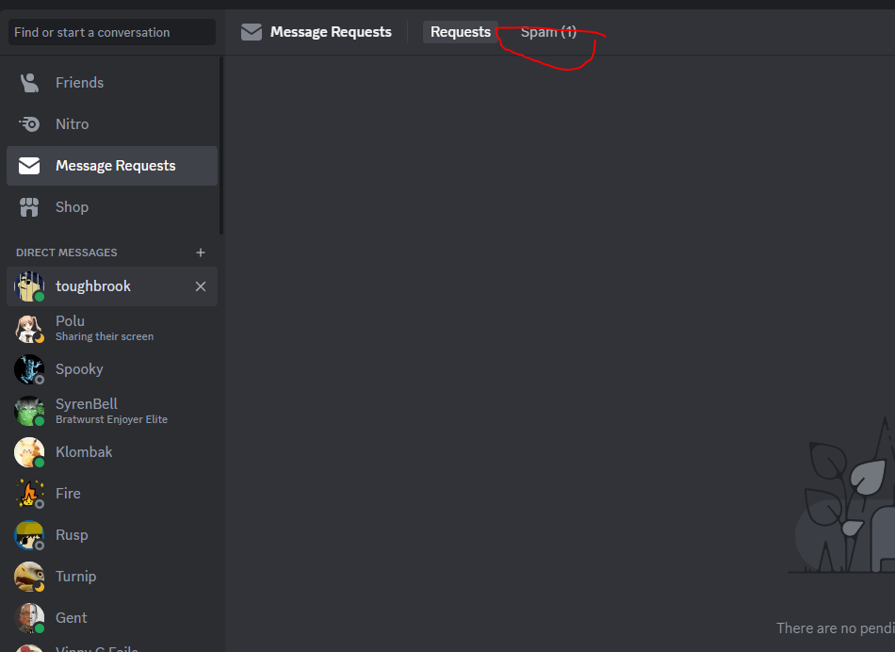
Task: Open Polu's avatar conversation
Action: pyautogui.click(x=29, y=328)
